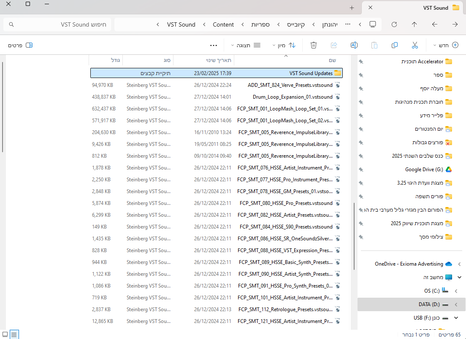
Task: Click the Copy icon in toolbar
Action: pyautogui.click(x=394, y=45)
